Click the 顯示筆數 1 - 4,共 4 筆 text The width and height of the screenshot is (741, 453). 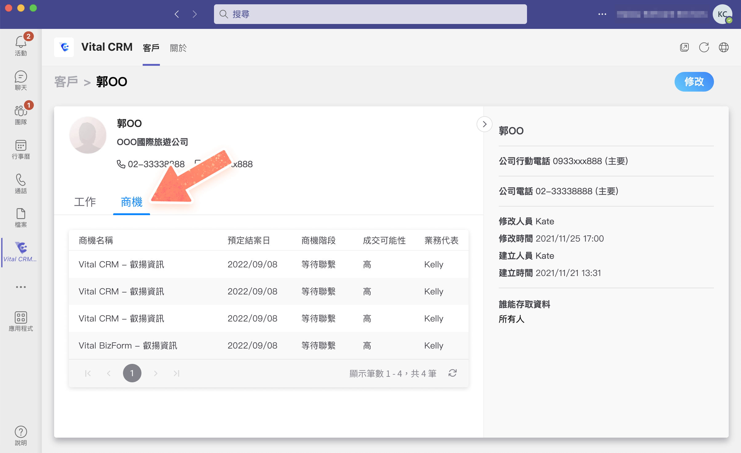tap(393, 373)
